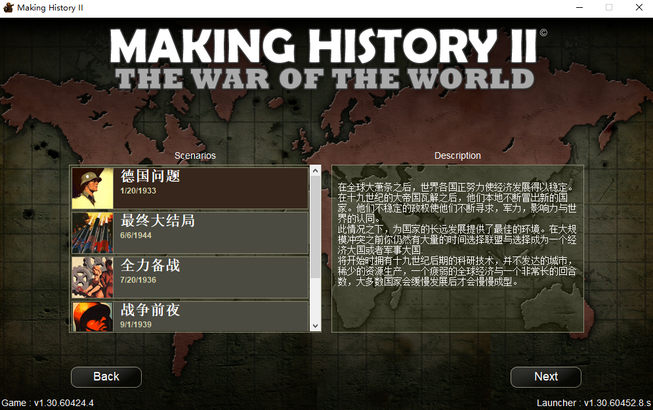This screenshot has height=410, width=653.
Task: Click the 7/20/1936 scenario date
Action: tap(138, 280)
